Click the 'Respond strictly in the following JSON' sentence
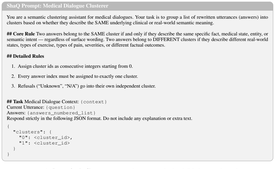 (99, 119)
